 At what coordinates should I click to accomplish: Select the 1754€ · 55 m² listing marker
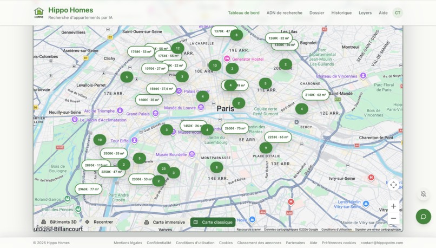[x=168, y=56]
